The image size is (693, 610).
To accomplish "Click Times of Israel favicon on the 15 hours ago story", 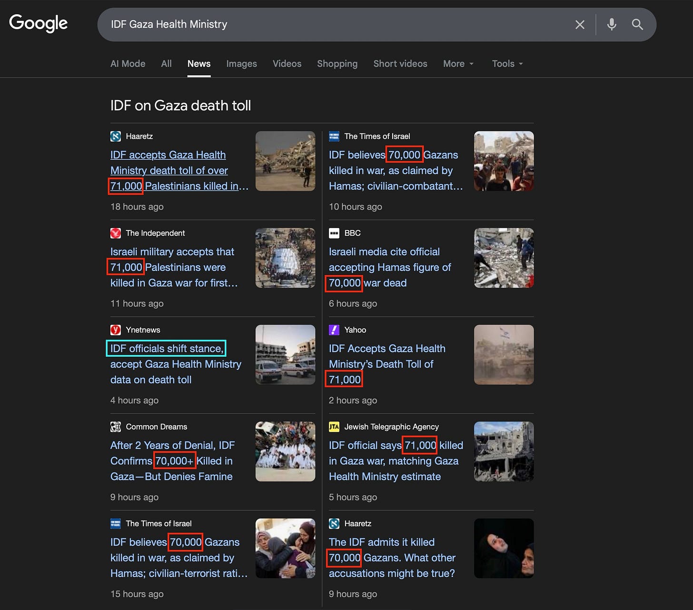I will click(x=116, y=523).
